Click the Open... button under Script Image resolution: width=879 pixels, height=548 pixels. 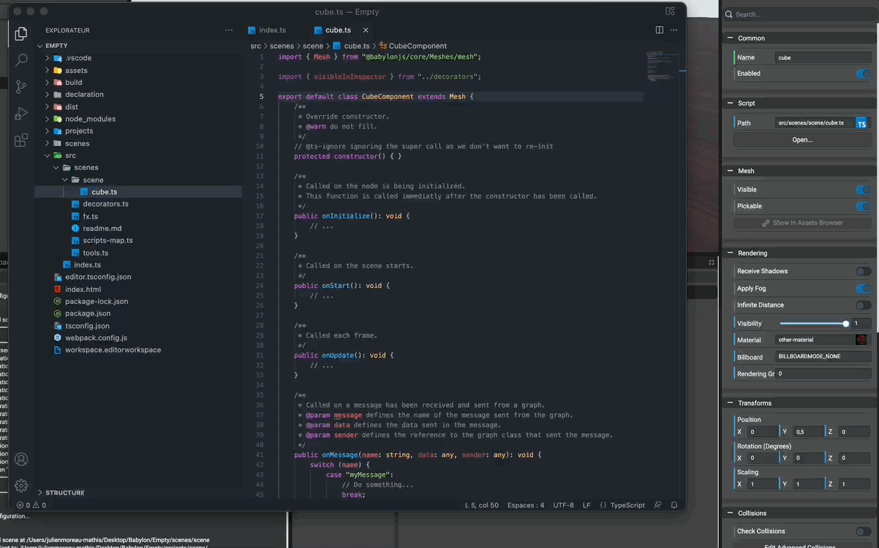tap(801, 139)
